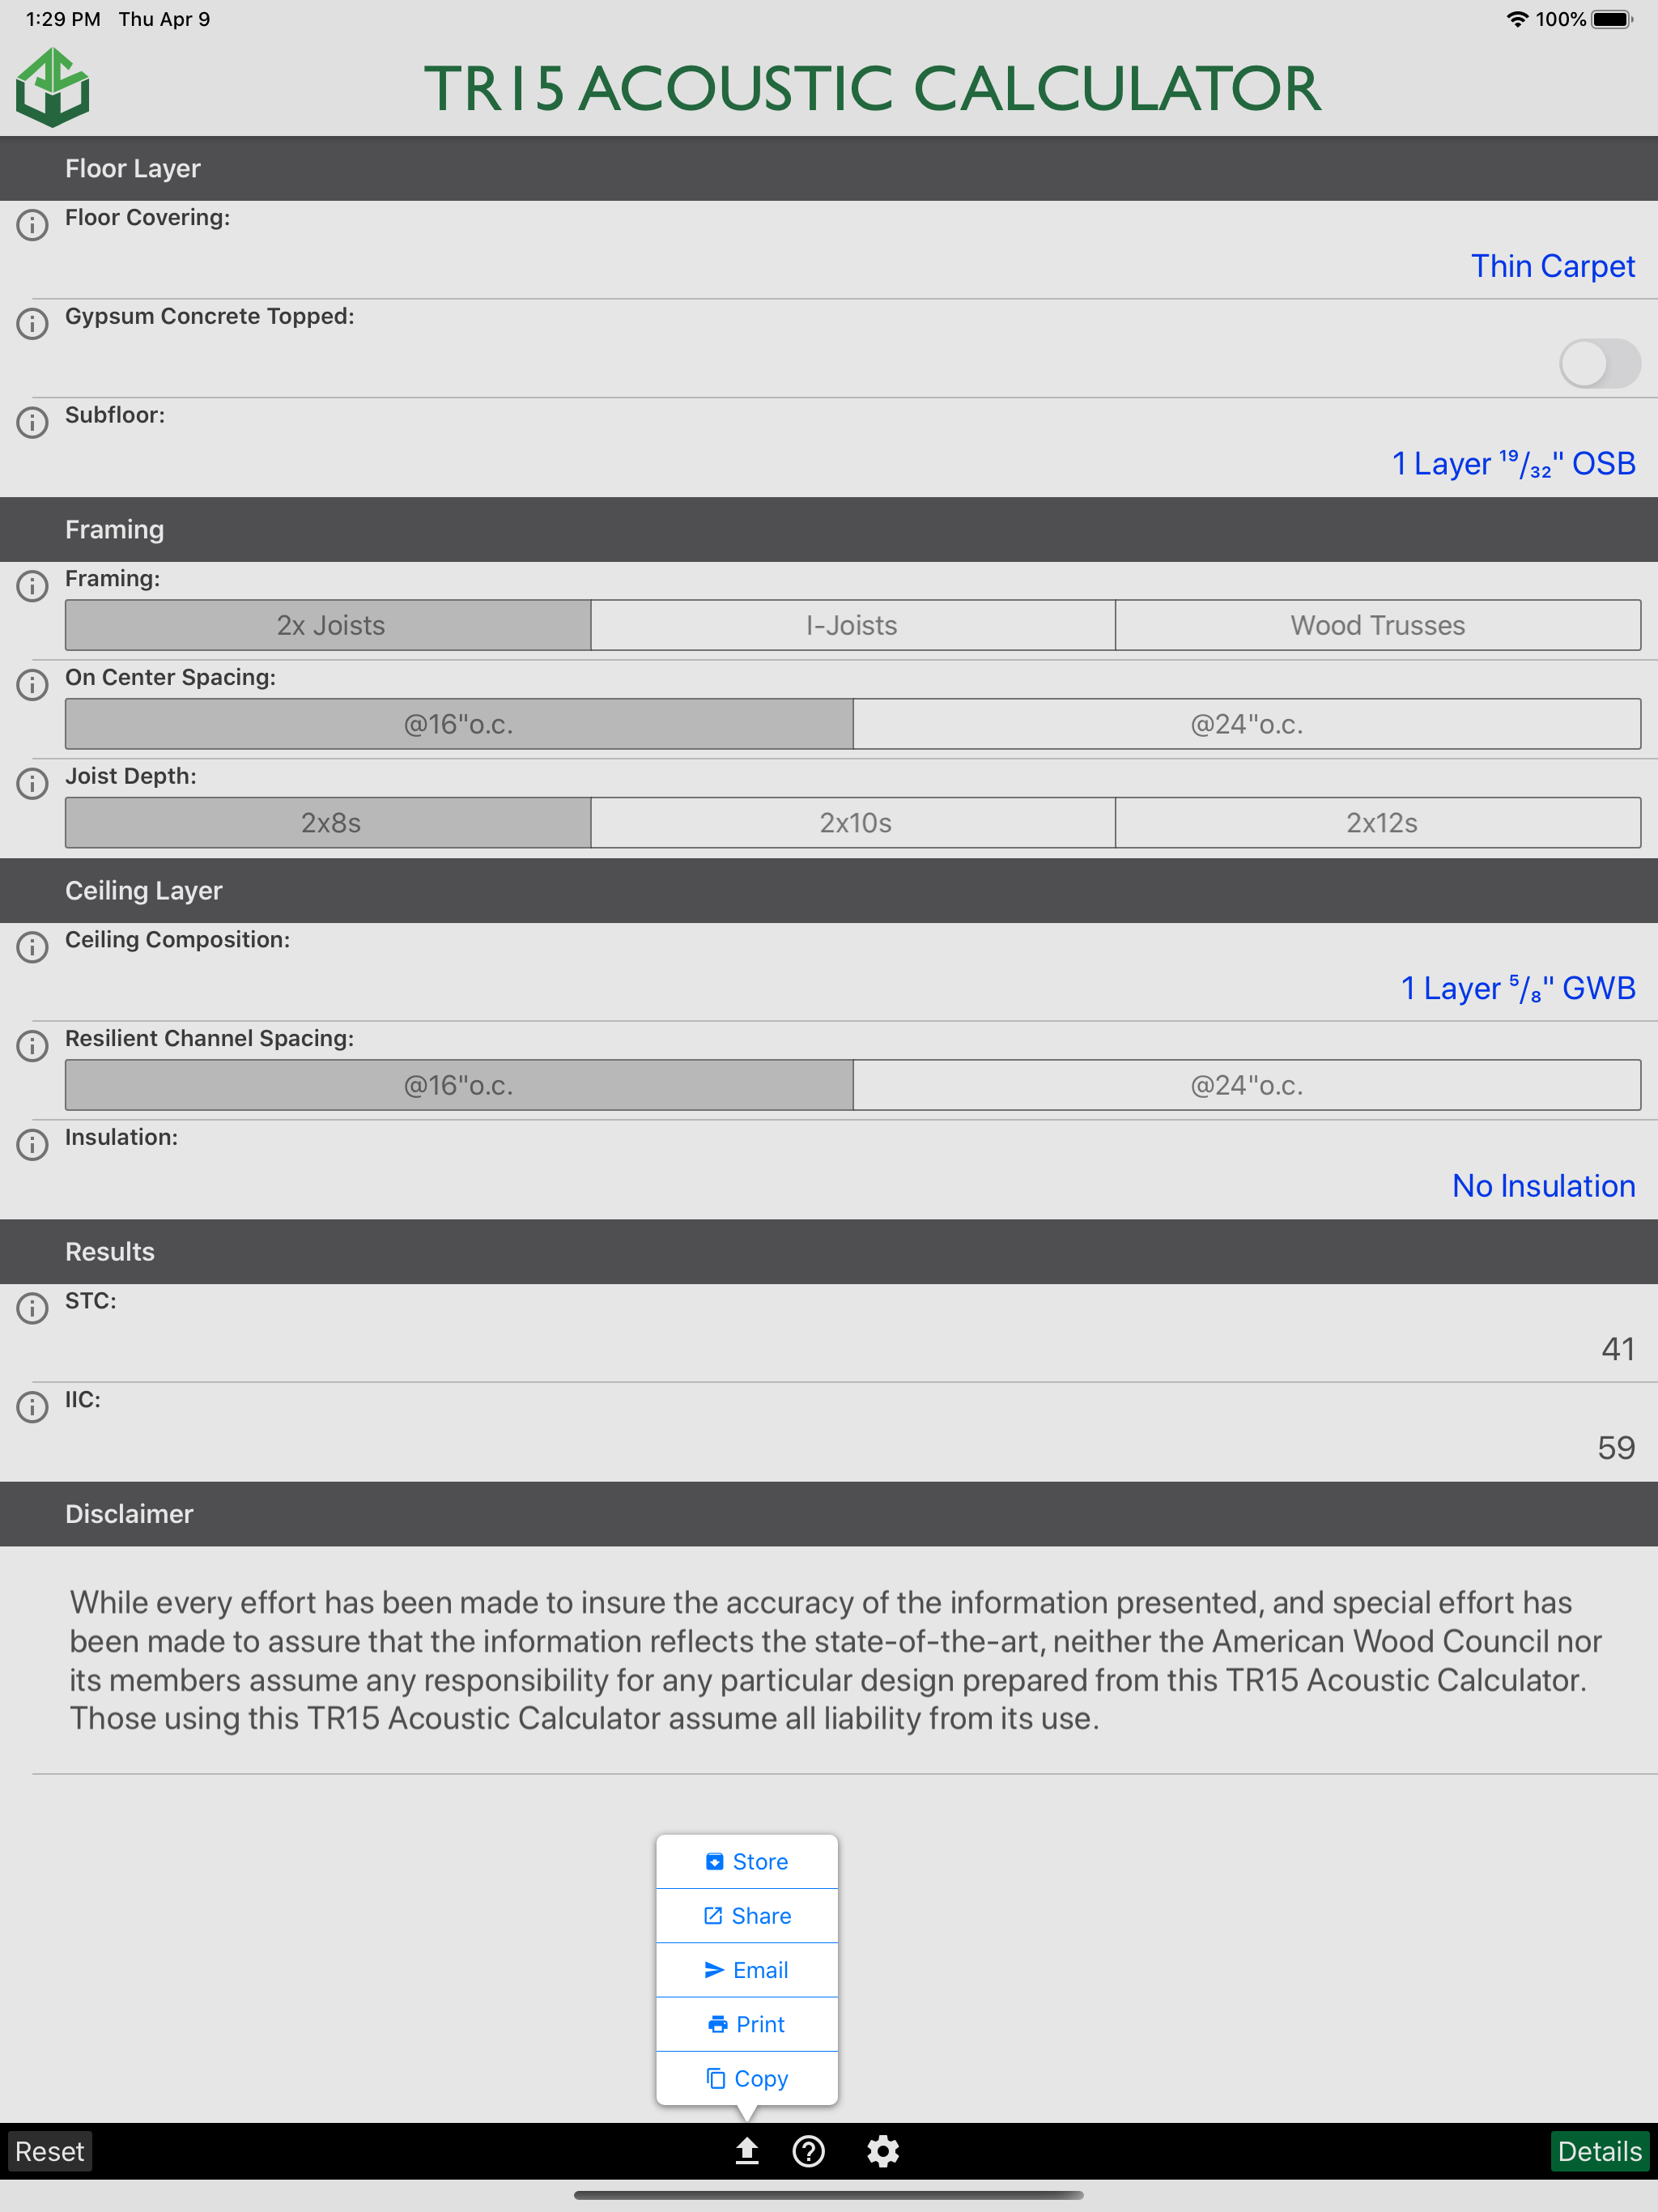Tap the IIC value 59
The image size is (1658, 2212).
pyautogui.click(x=1615, y=1447)
